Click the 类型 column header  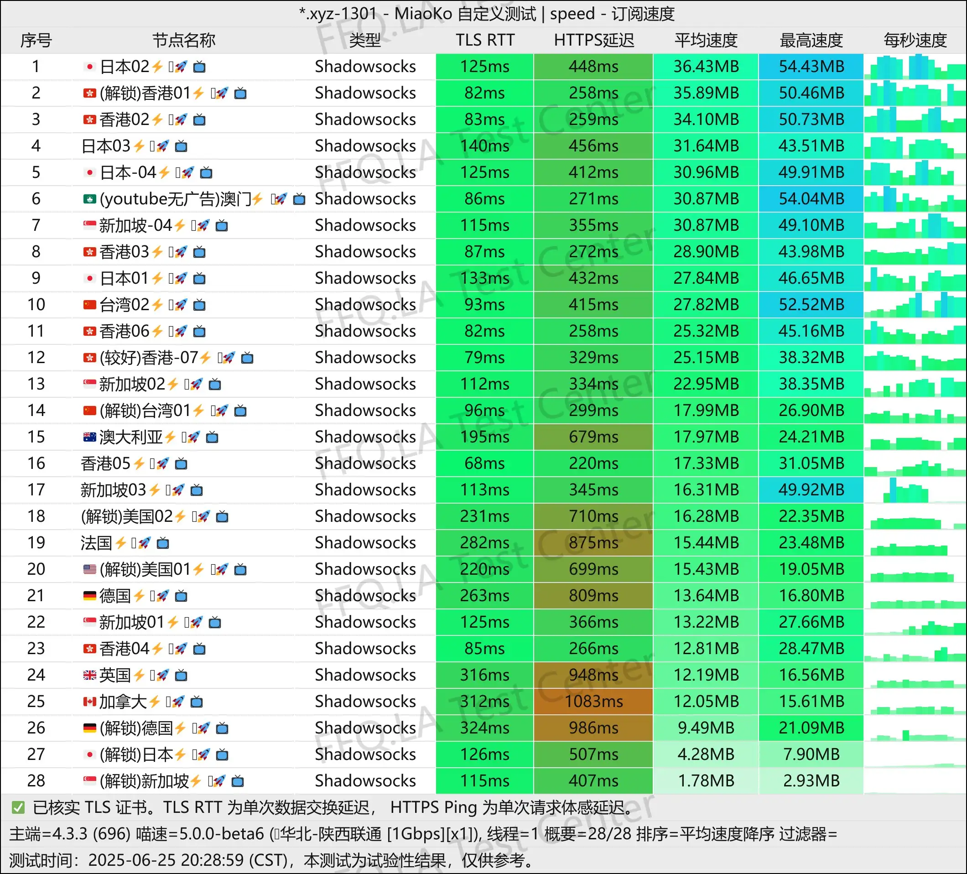pos(365,40)
